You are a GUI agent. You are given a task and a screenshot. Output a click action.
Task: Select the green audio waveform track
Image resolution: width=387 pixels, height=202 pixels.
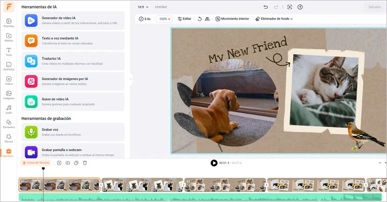200,197
